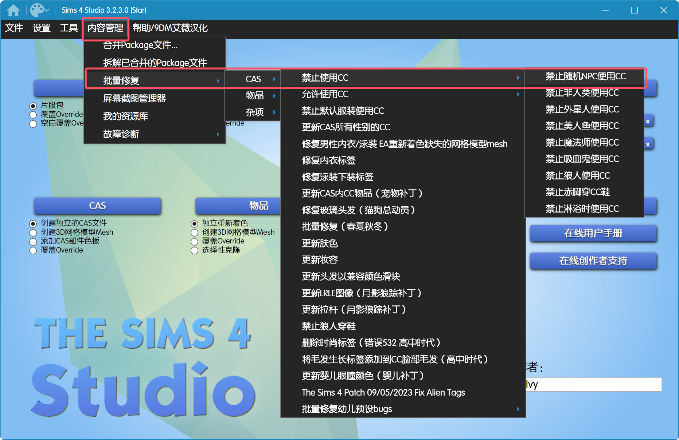Select 禁止赤脚穿CC鞋

coord(584,192)
